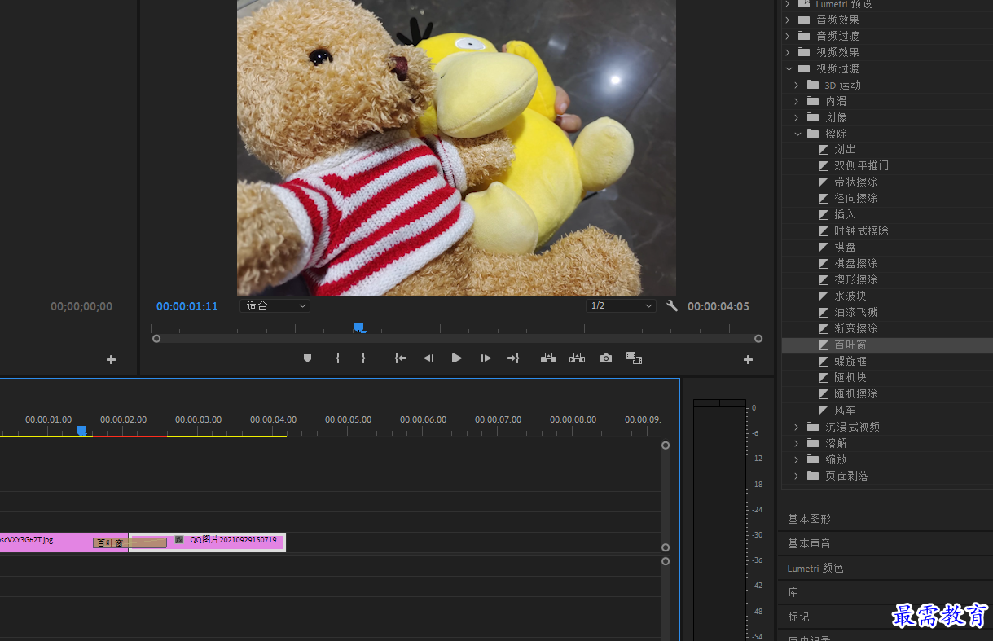Expand the 音频效果 folder

click(788, 20)
